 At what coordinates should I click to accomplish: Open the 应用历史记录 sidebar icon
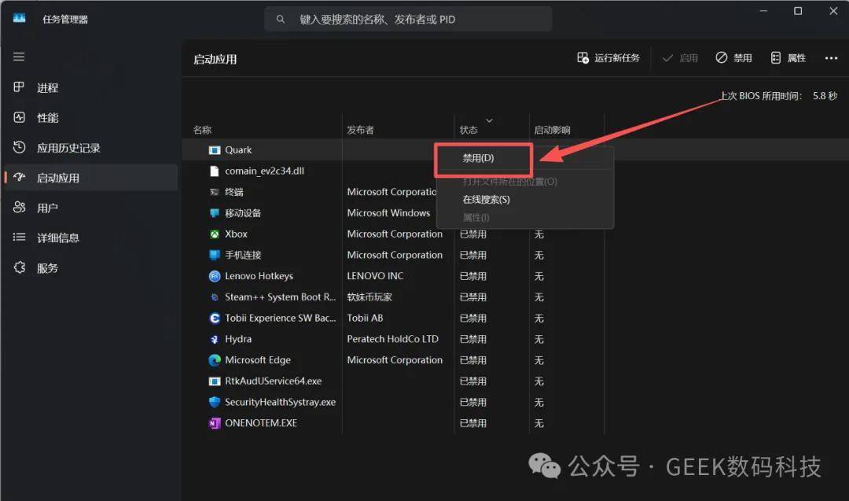coord(20,147)
